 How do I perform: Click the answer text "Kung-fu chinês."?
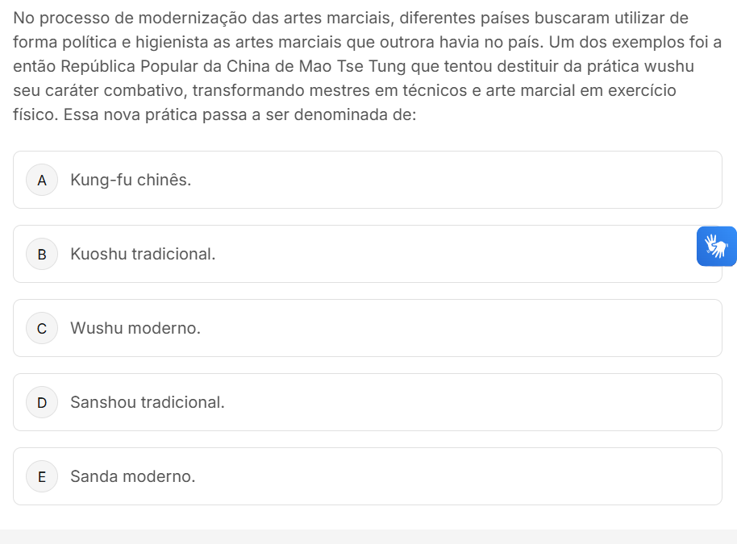(131, 181)
